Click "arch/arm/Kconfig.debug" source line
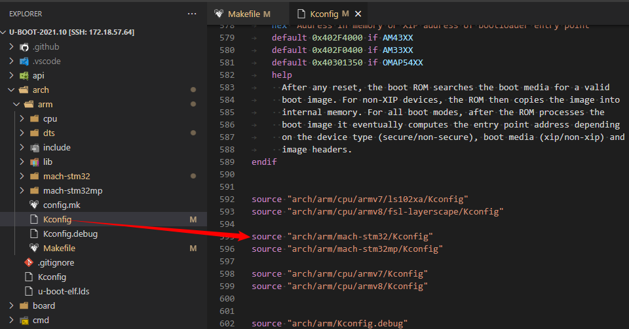 coord(330,323)
